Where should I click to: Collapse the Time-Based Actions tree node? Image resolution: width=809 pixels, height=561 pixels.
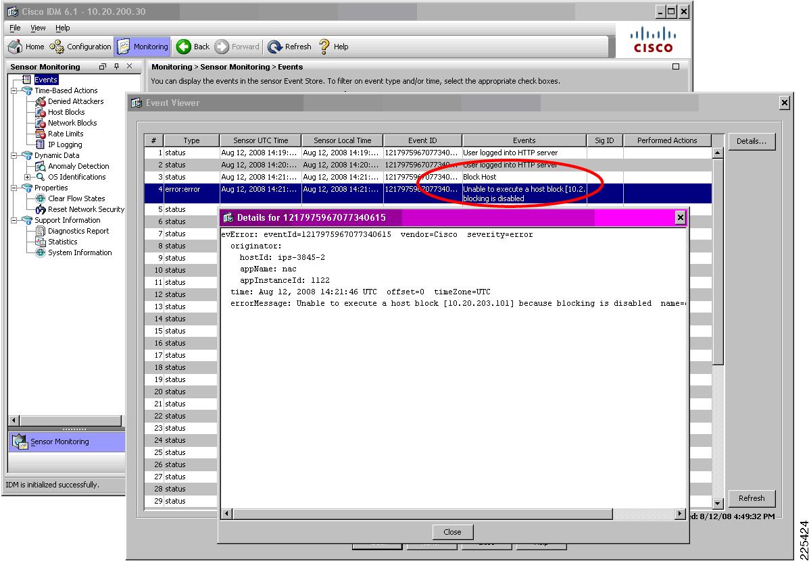[14, 90]
